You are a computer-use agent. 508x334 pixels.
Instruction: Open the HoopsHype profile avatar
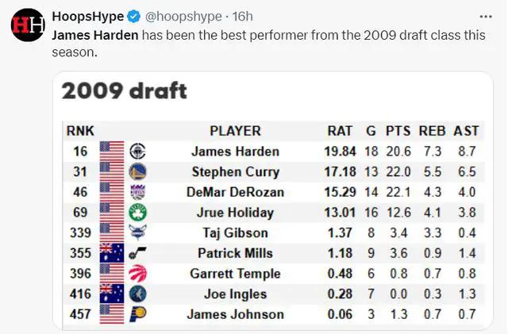pyautogui.click(x=28, y=25)
